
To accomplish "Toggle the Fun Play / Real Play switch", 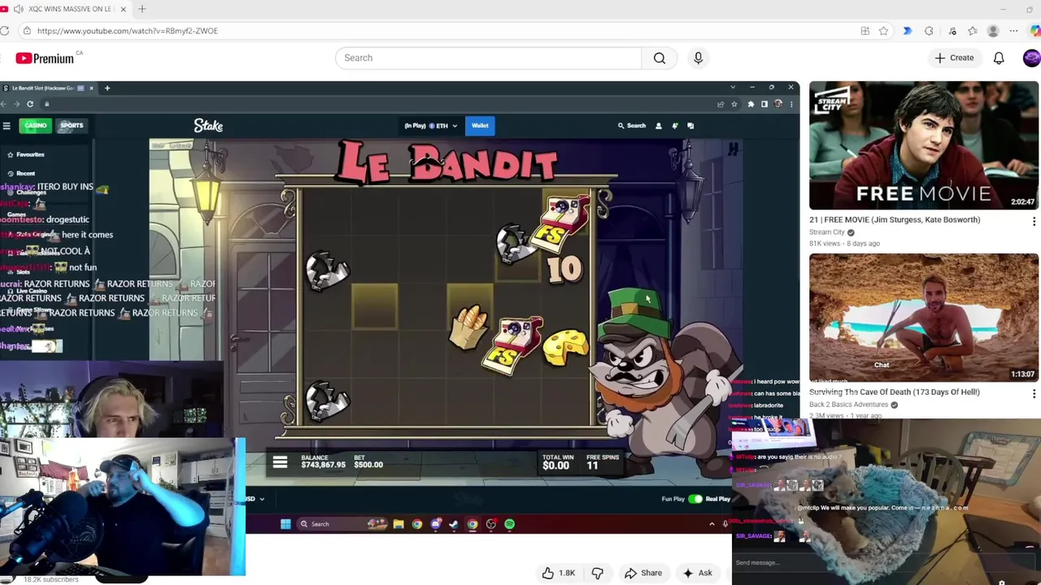I will pyautogui.click(x=695, y=499).
